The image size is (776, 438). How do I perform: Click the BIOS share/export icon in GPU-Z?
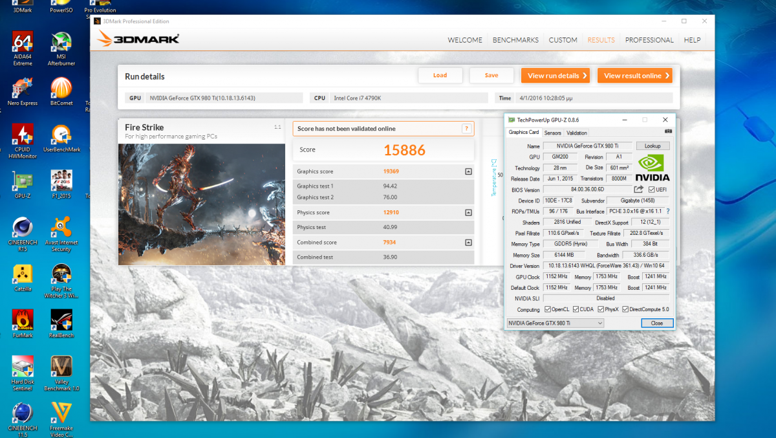(x=638, y=190)
